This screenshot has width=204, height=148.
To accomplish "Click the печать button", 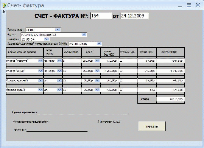I will pyautogui.click(x=152, y=126).
